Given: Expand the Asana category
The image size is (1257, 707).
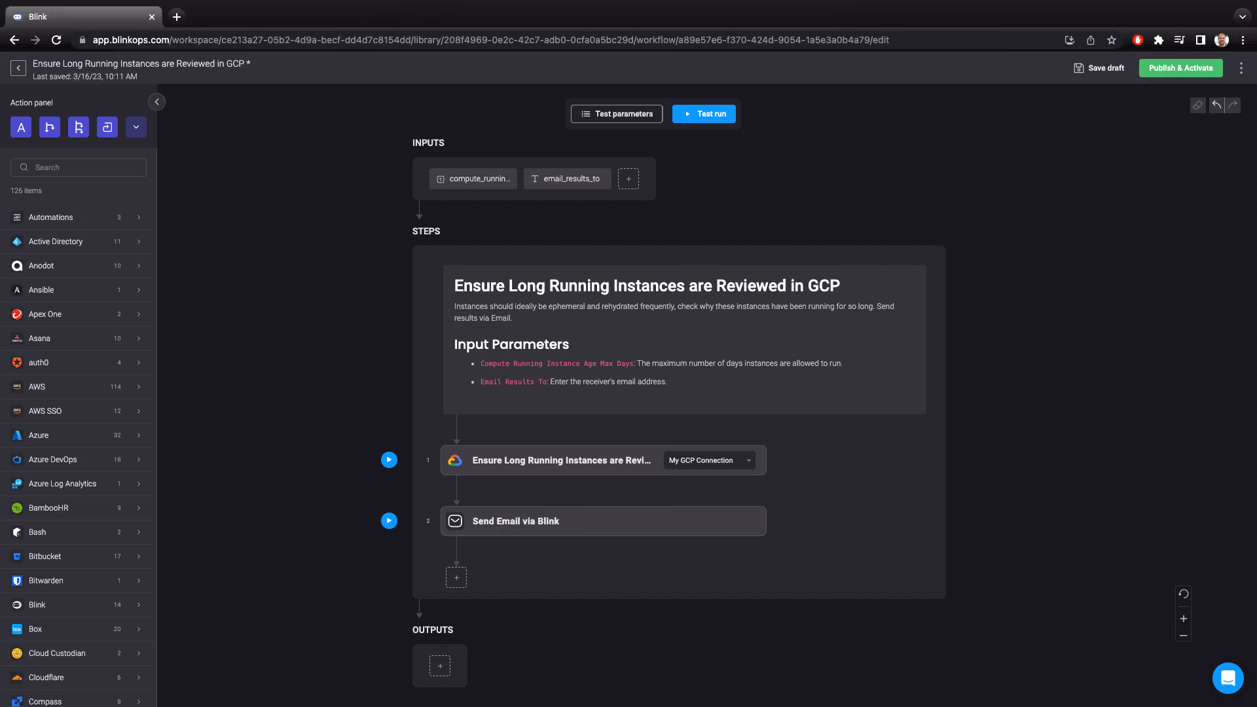Looking at the screenshot, I should click(76, 338).
